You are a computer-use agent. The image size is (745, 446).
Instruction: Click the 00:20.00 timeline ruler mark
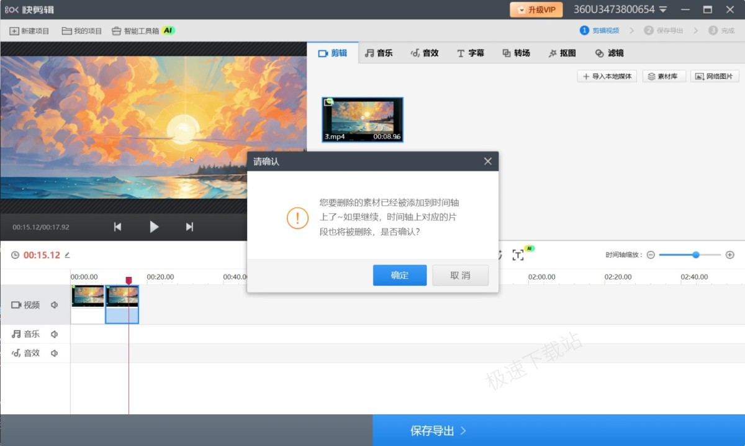coord(160,277)
